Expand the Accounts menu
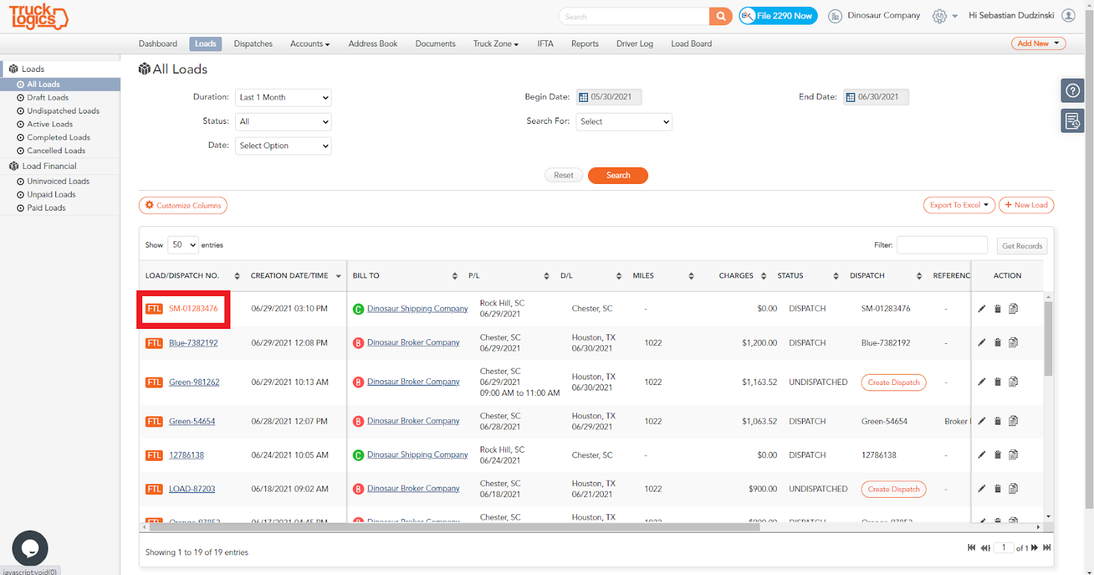The height and width of the screenshot is (575, 1094). tap(310, 44)
